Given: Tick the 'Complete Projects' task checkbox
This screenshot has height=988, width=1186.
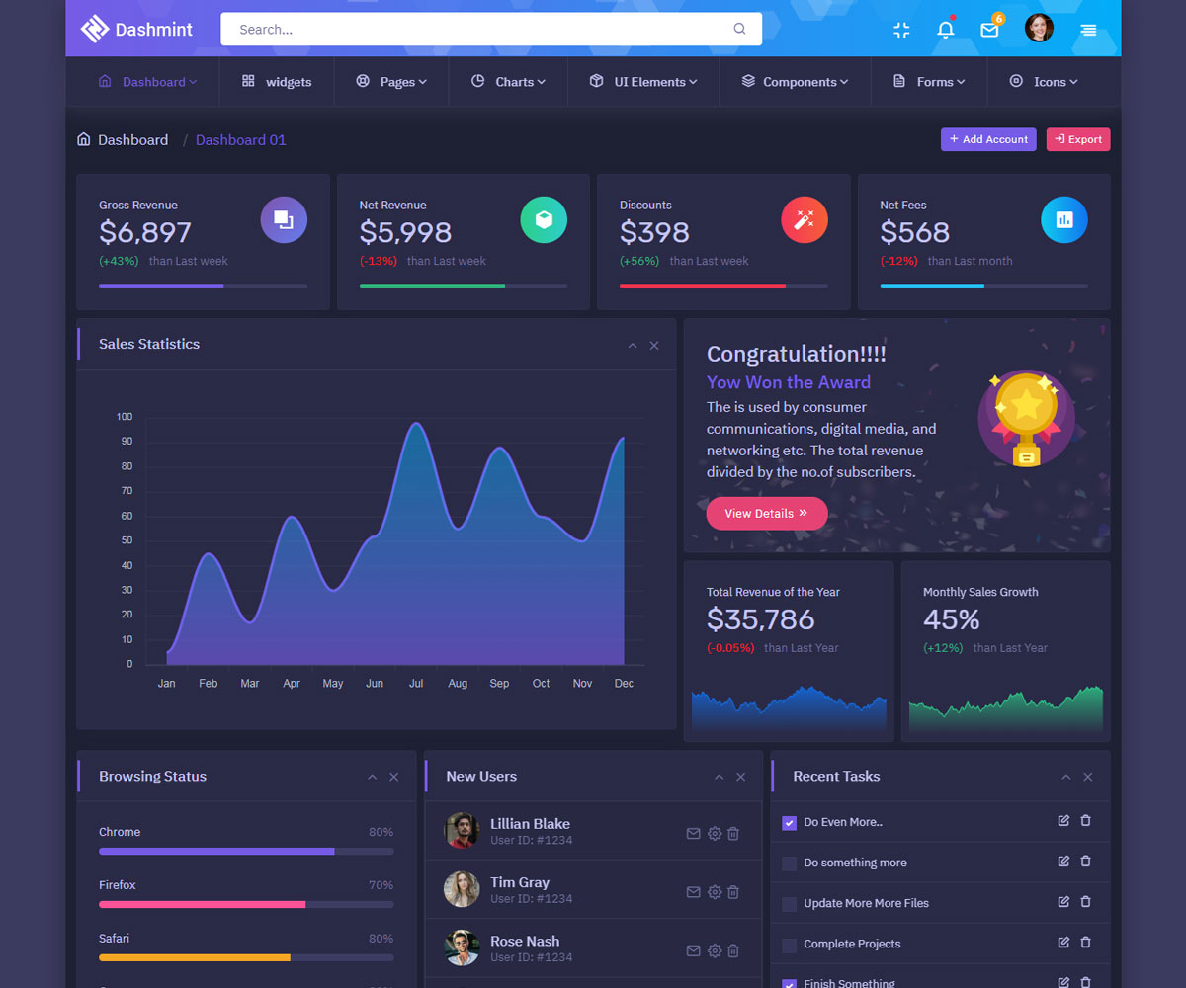Looking at the screenshot, I should 789,945.
